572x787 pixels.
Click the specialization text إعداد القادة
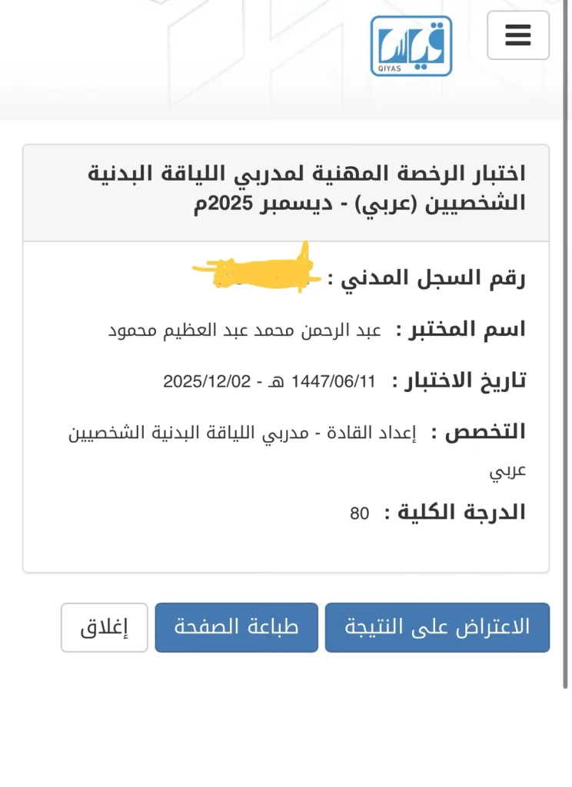tap(371, 433)
